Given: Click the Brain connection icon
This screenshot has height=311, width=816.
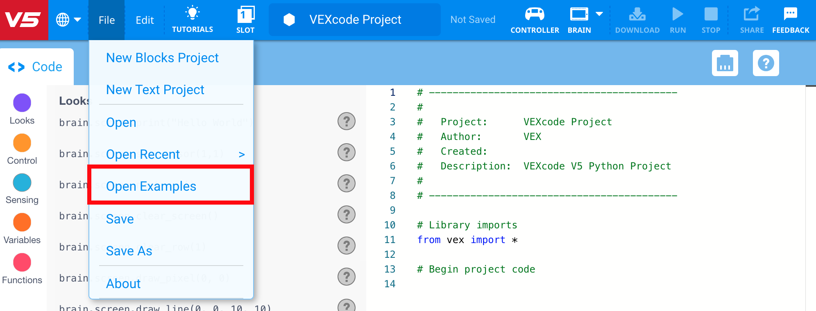Looking at the screenshot, I should tap(579, 15).
